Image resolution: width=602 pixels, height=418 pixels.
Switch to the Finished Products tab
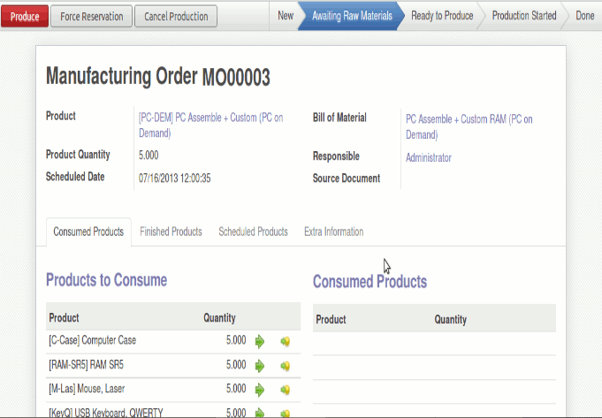(171, 232)
